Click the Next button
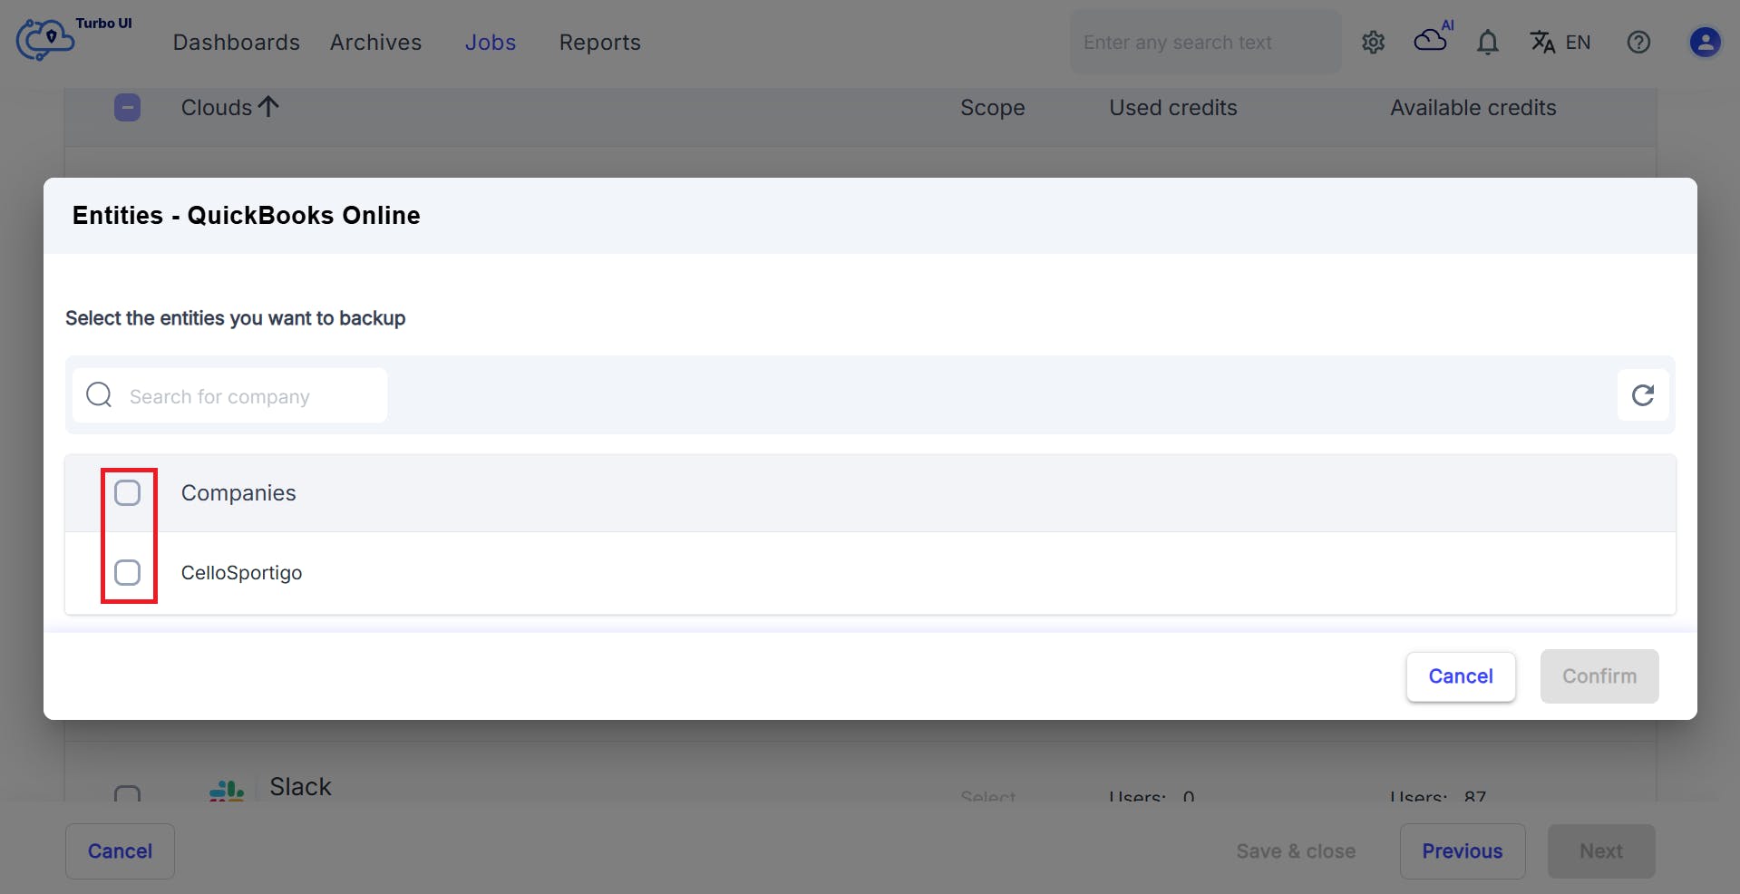This screenshot has height=894, width=1740. 1601,851
